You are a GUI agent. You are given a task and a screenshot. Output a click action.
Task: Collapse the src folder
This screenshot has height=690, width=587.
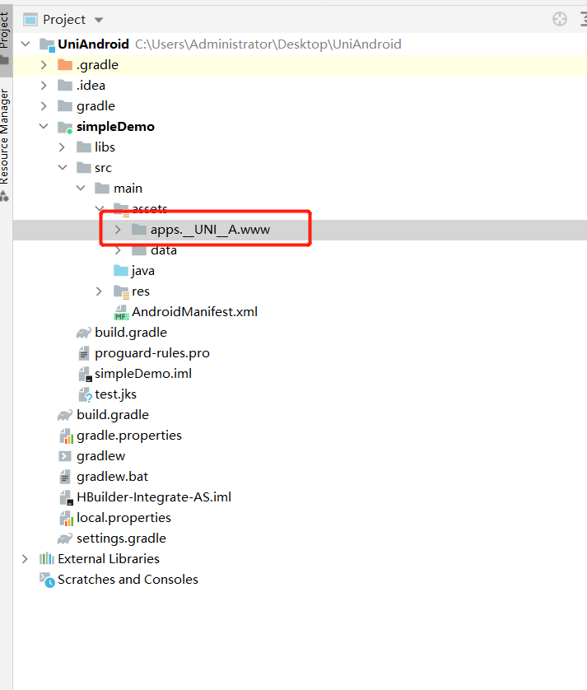(63, 168)
